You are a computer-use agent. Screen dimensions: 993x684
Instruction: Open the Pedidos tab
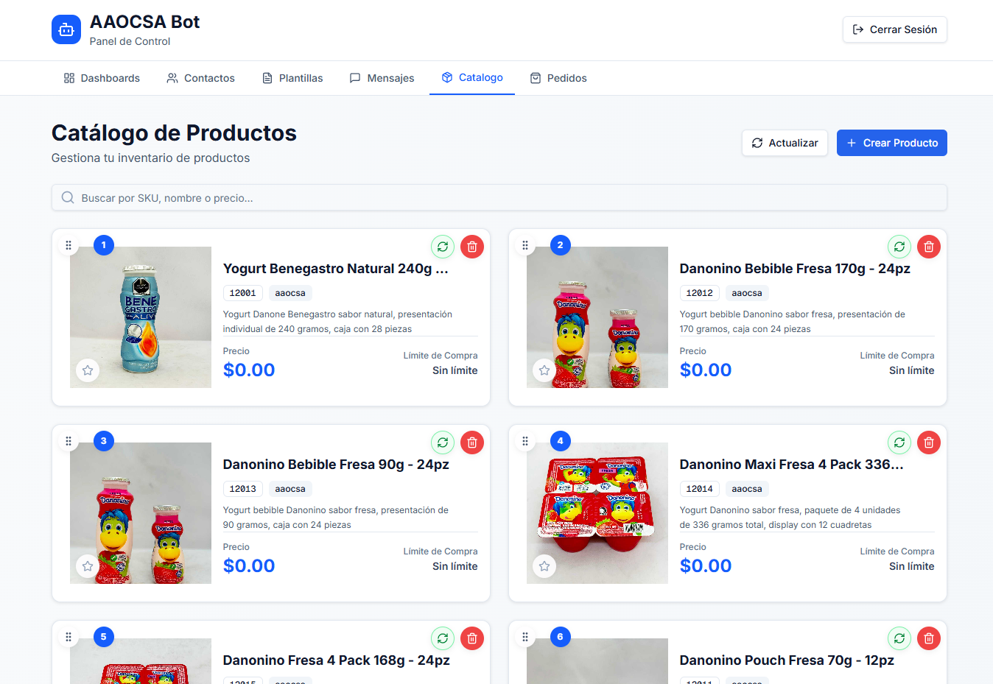pyautogui.click(x=558, y=78)
